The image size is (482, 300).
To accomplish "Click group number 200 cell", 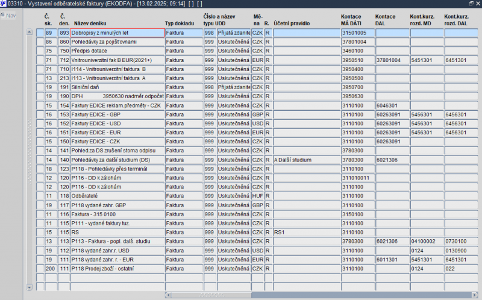I will (51, 269).
